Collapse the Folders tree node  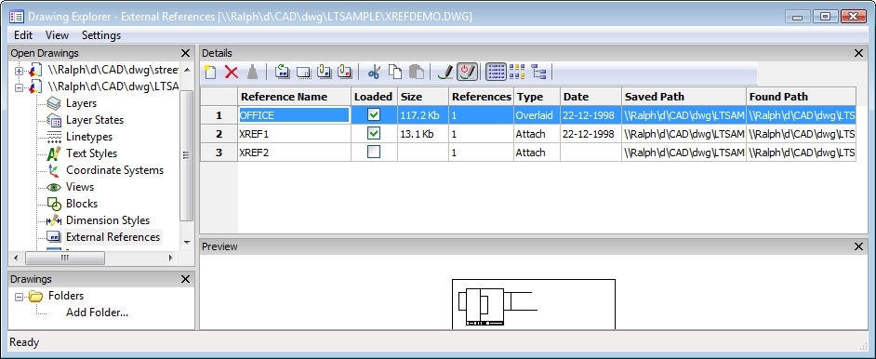click(19, 297)
